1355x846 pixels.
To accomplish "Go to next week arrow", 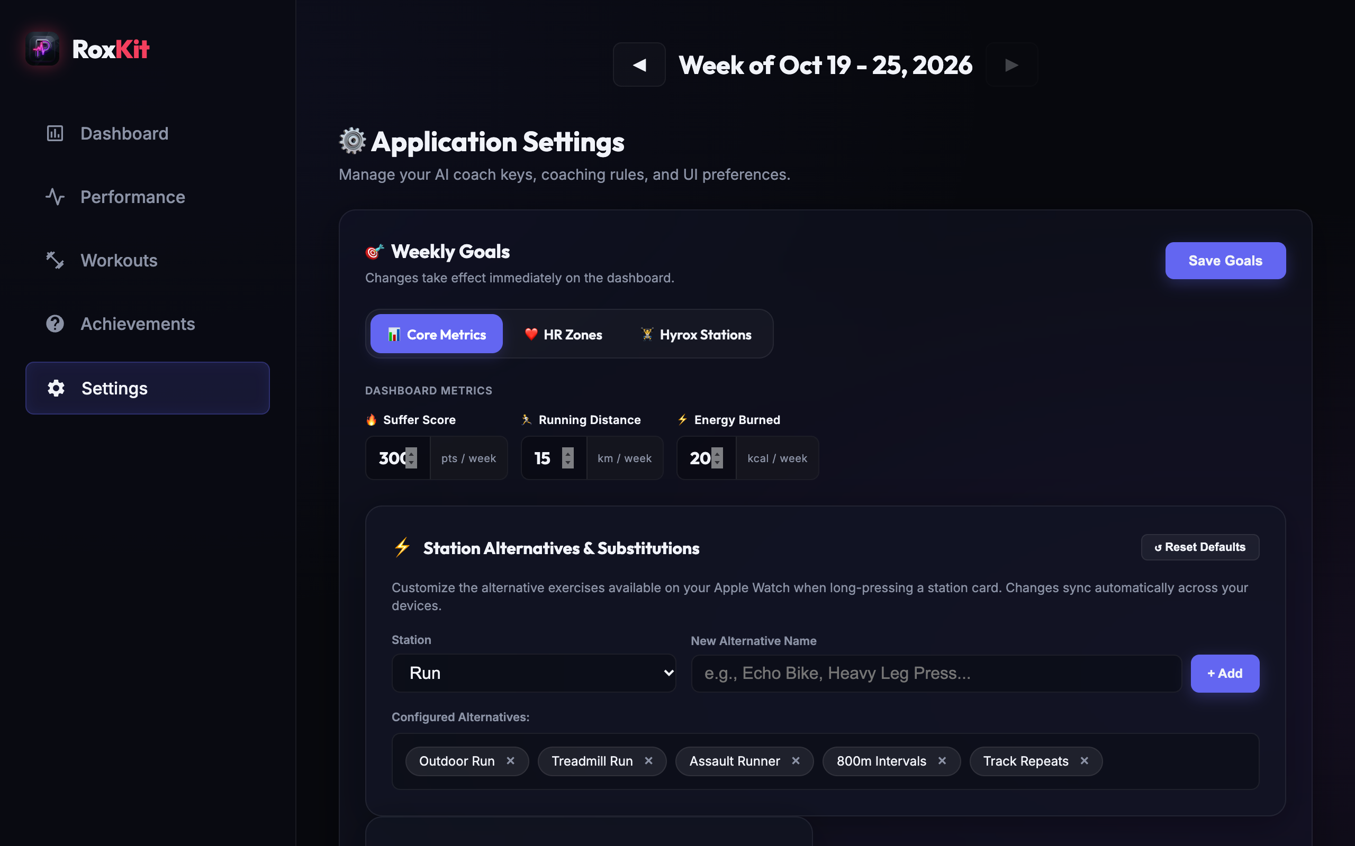I will click(x=1011, y=65).
